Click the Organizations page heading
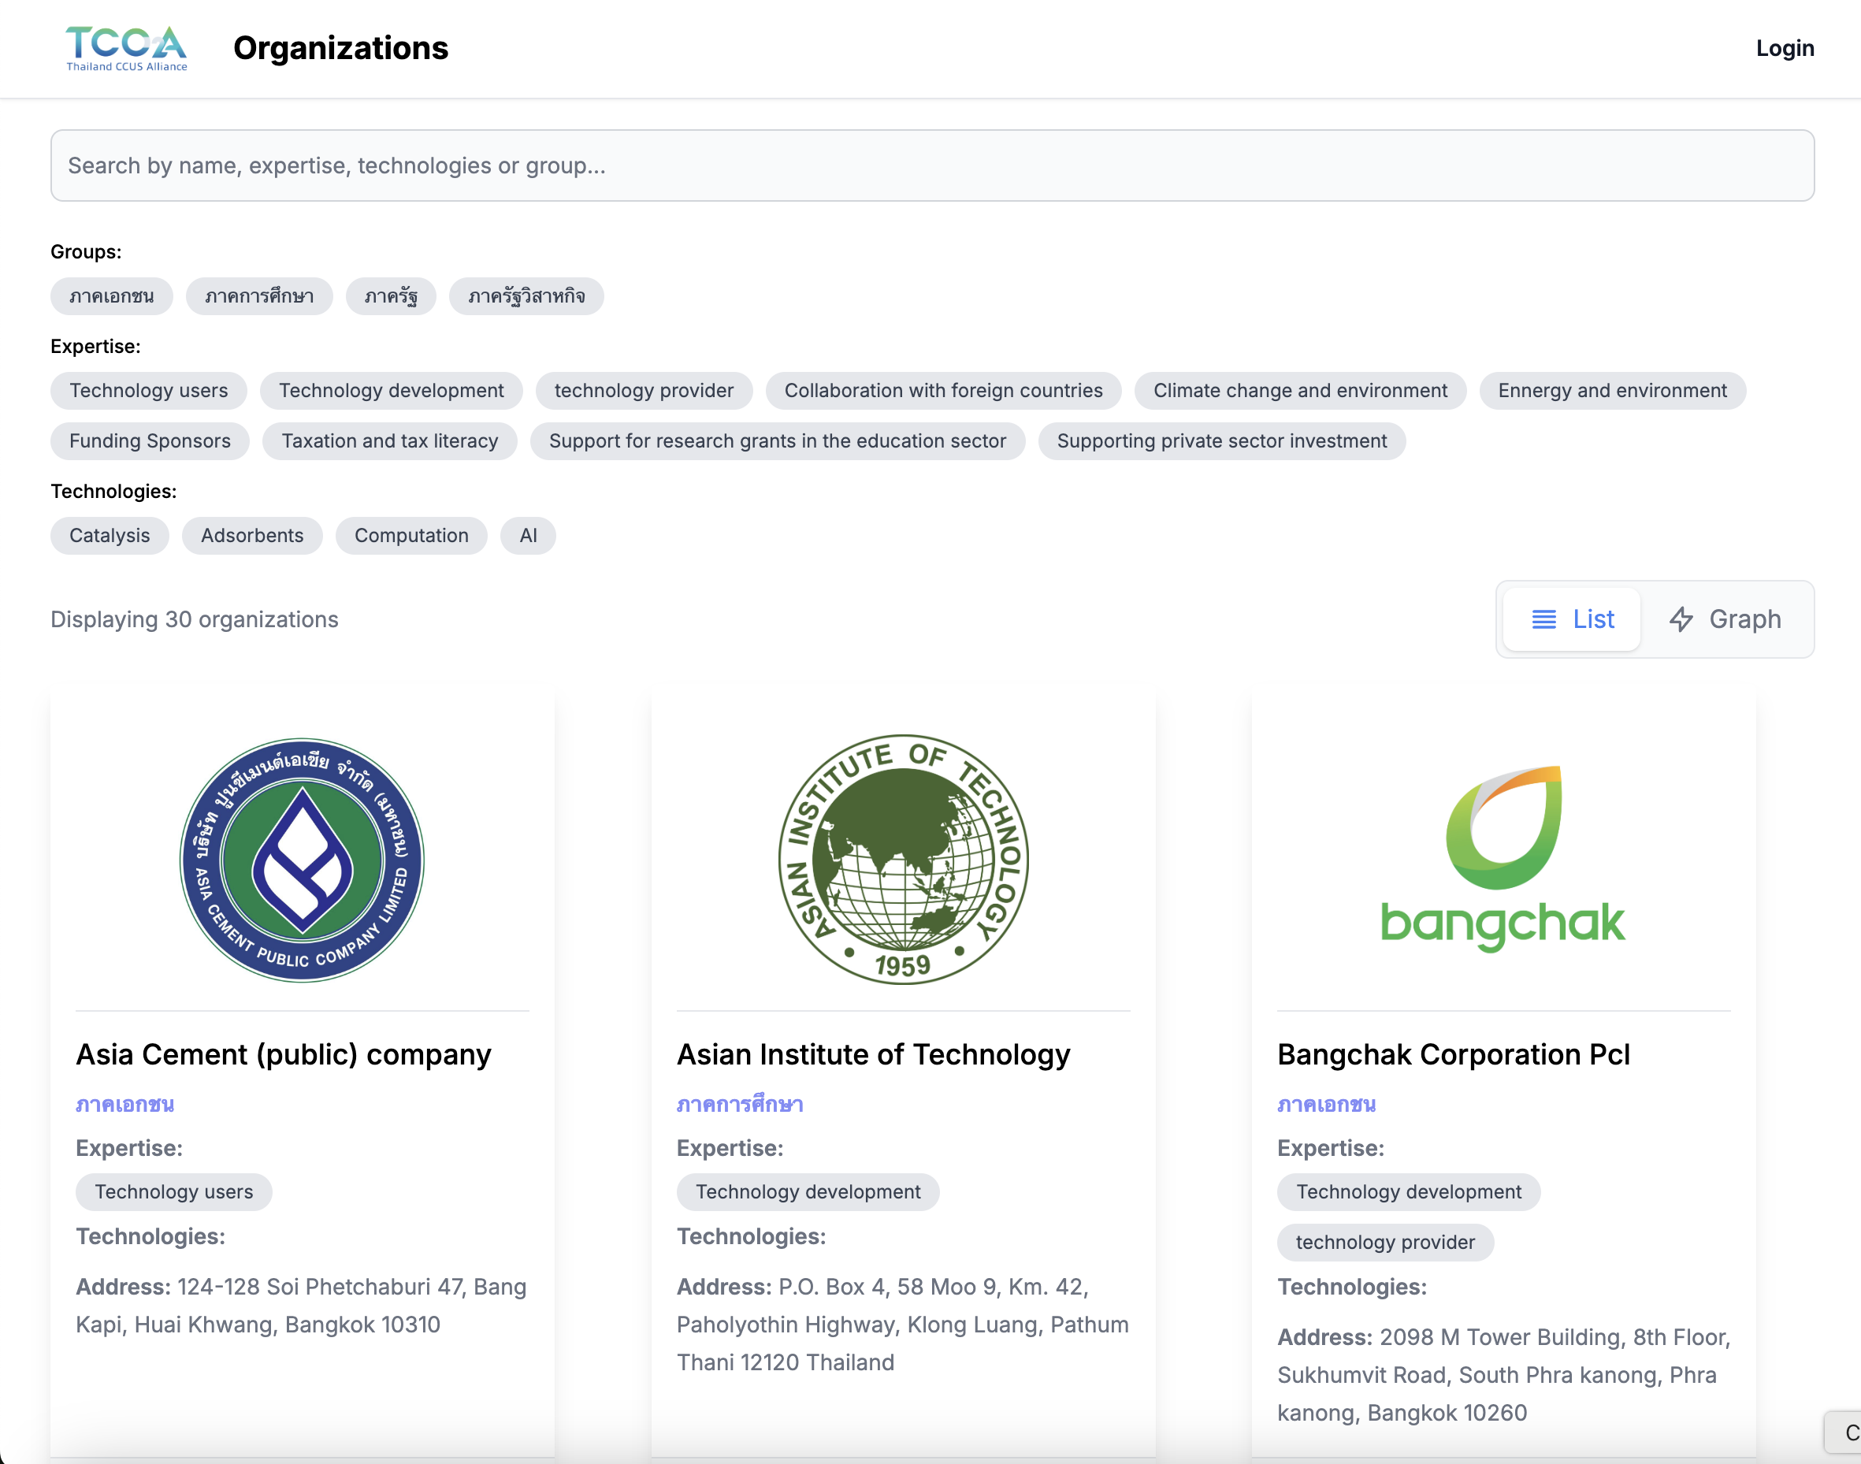Viewport: 1861px width, 1464px height. click(340, 48)
